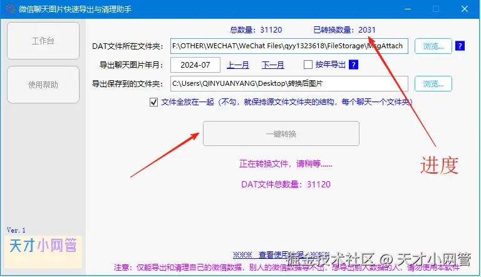The width and height of the screenshot is (481, 277).
Task: Click the 总数量: 31120 label
Action: [x=256, y=30]
